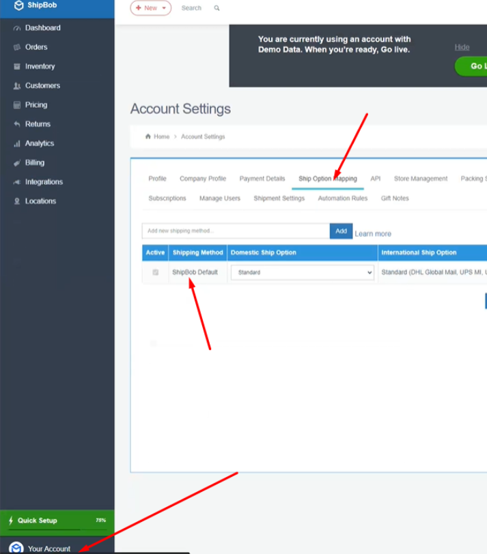Click the green Go Live button

pyautogui.click(x=471, y=66)
